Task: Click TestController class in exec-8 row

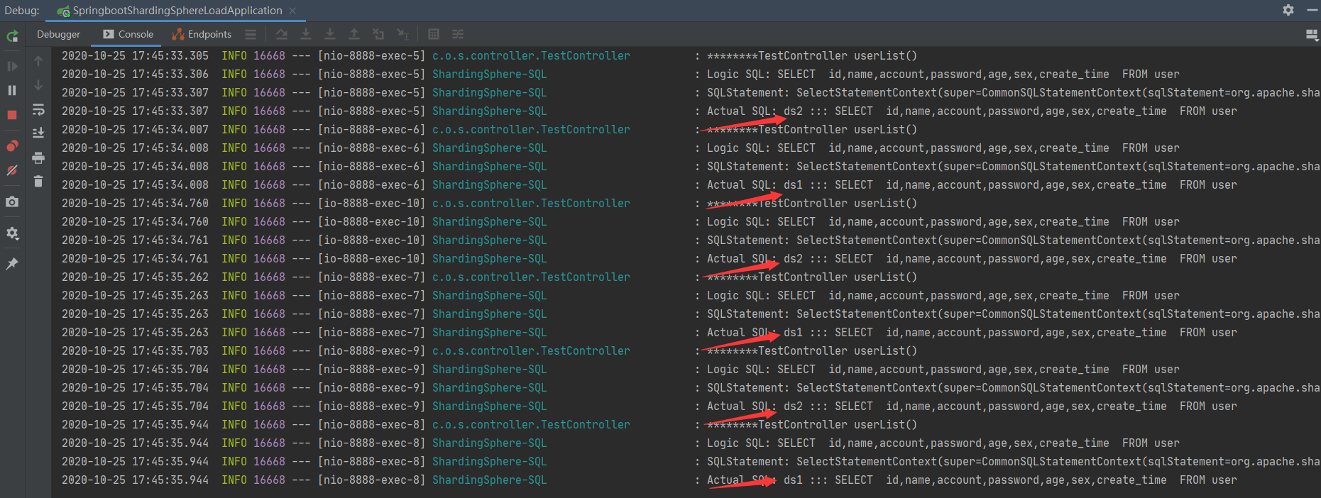Action: coord(531,425)
